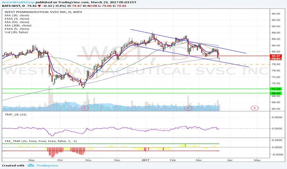Open the TradingView footer link
Viewport: 287px width, 169px height.
[47, 166]
